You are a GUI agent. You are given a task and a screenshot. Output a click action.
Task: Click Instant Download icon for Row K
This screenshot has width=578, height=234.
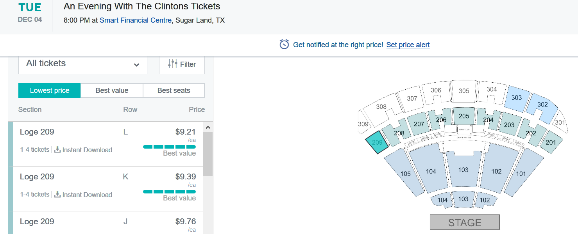click(57, 195)
